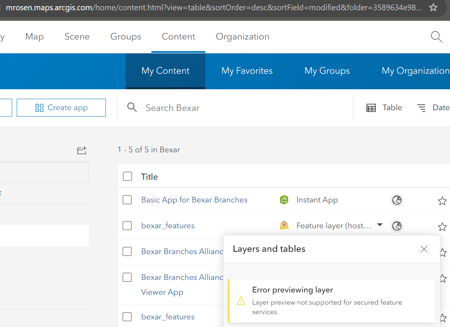
Task: Open the Organization tab
Action: [x=242, y=36]
